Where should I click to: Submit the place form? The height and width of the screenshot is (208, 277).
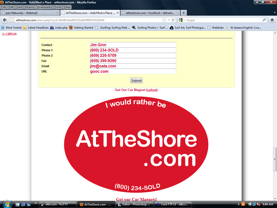tap(136, 80)
